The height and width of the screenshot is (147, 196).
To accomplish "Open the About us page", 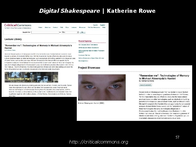I will [x=48, y=27].
